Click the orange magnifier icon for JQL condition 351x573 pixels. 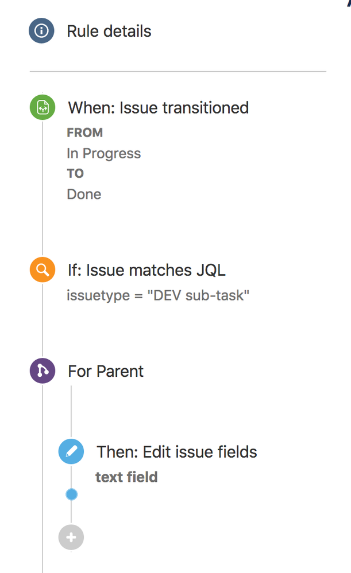click(41, 270)
